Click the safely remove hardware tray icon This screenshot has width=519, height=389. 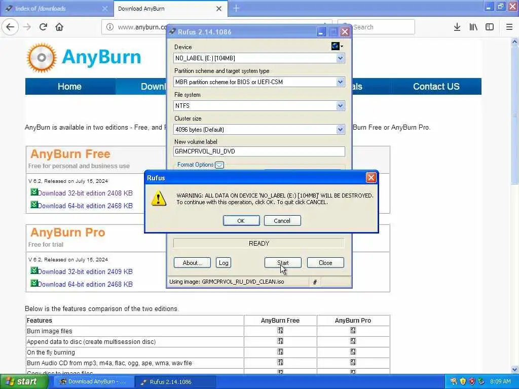pos(481,381)
